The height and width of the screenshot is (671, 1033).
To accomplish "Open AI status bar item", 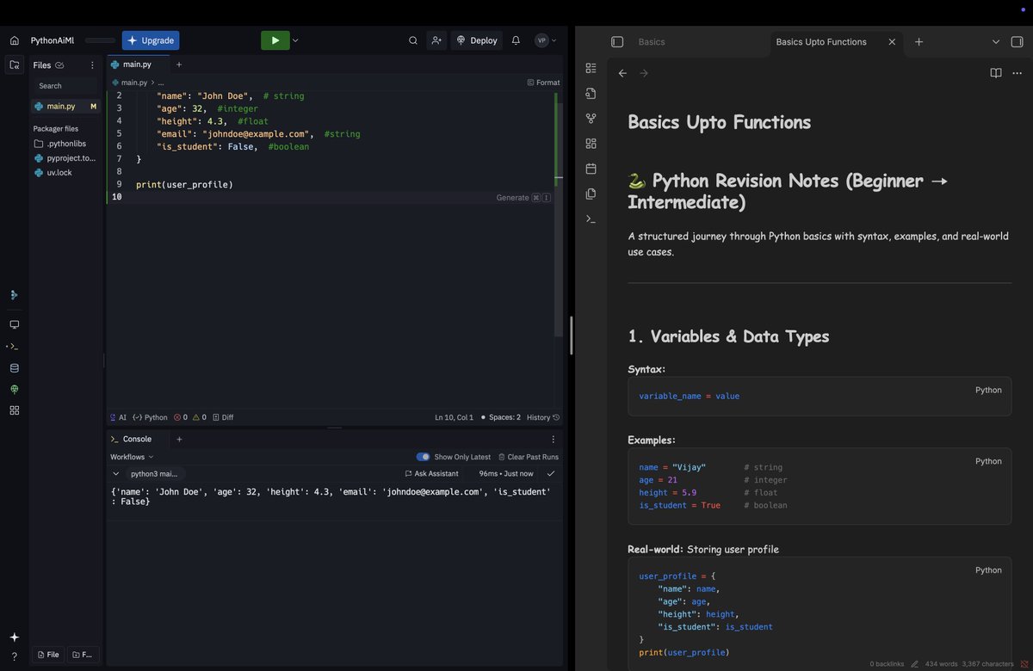I will (118, 417).
